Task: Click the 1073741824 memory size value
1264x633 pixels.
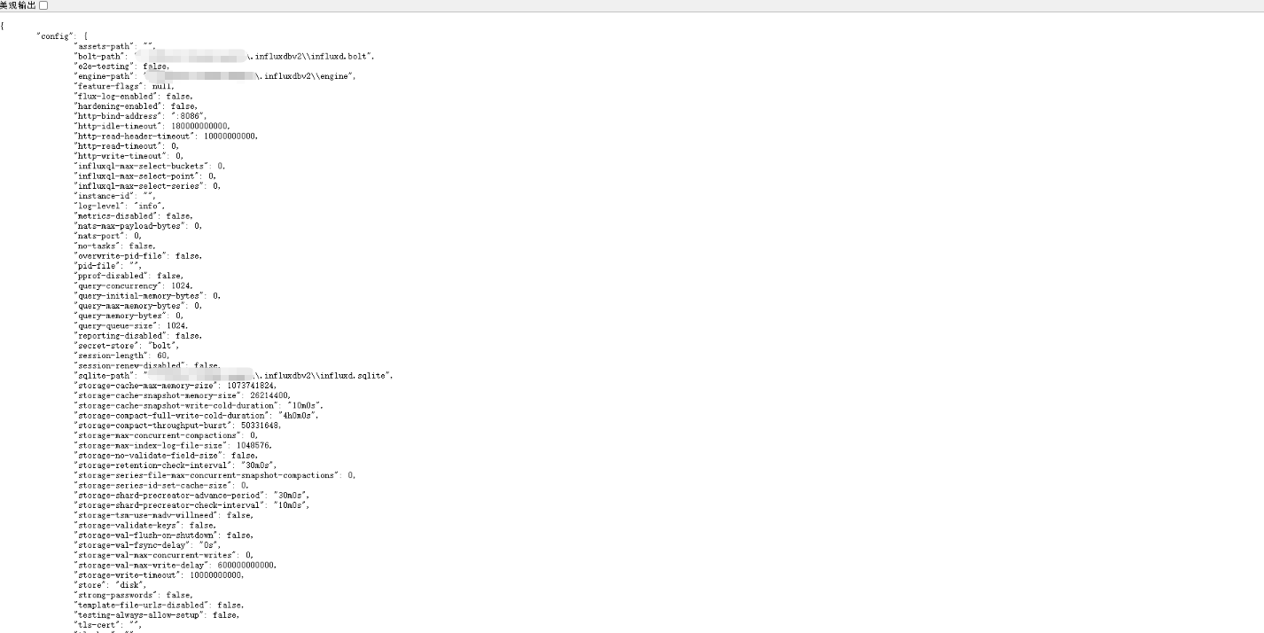Action: coord(251,385)
